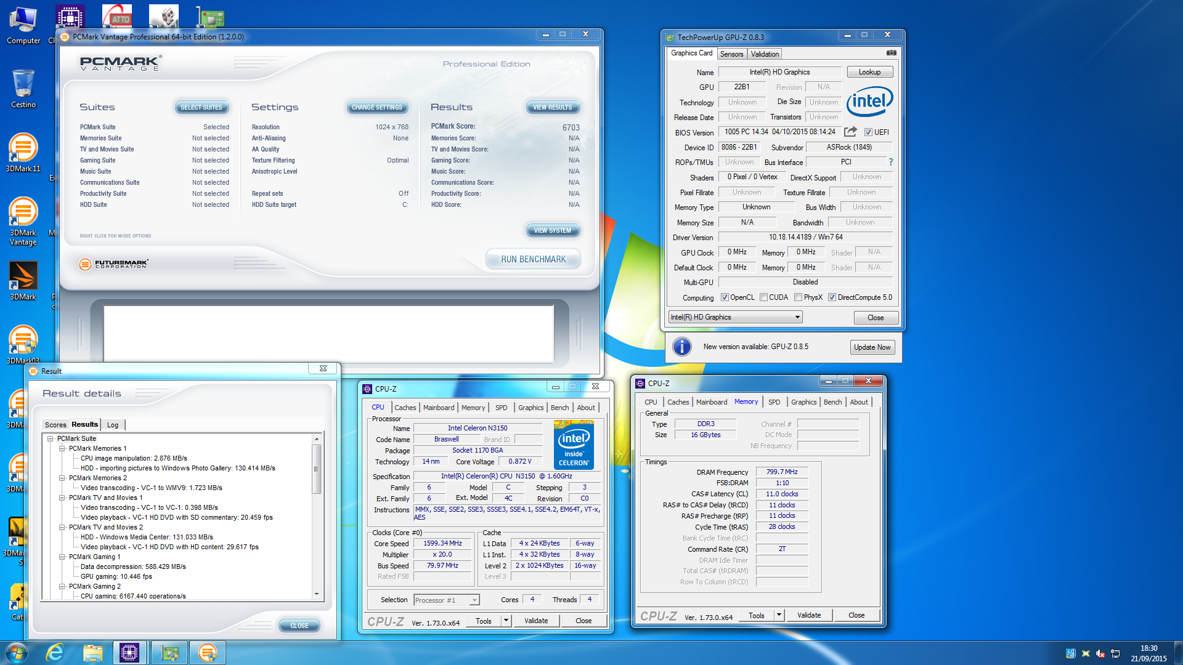This screenshot has width=1183, height=665.
Task: Collapse the PCMark Gaming 1 node
Action: point(62,557)
